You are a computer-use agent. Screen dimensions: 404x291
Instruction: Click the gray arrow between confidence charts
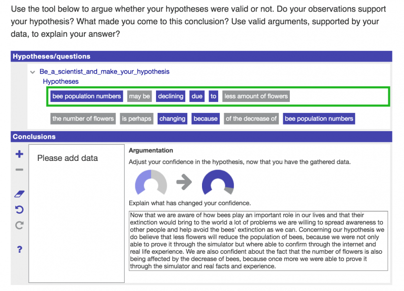pos(184,183)
